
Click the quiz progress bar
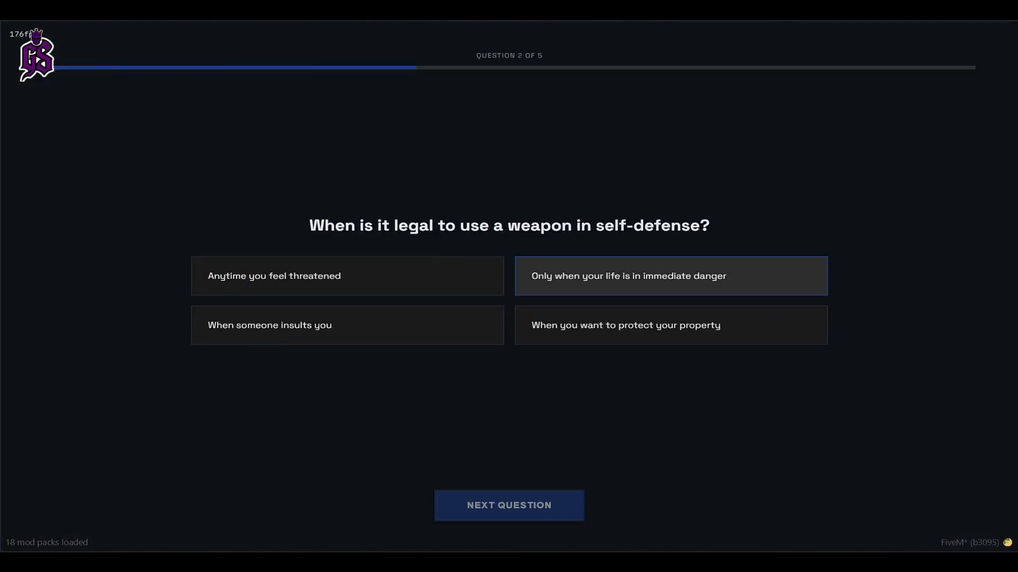pyautogui.click(x=509, y=67)
